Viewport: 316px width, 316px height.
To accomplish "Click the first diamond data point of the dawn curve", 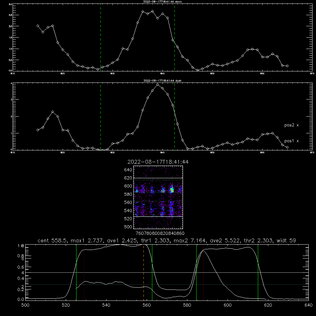I will pyautogui.click(x=38, y=26).
